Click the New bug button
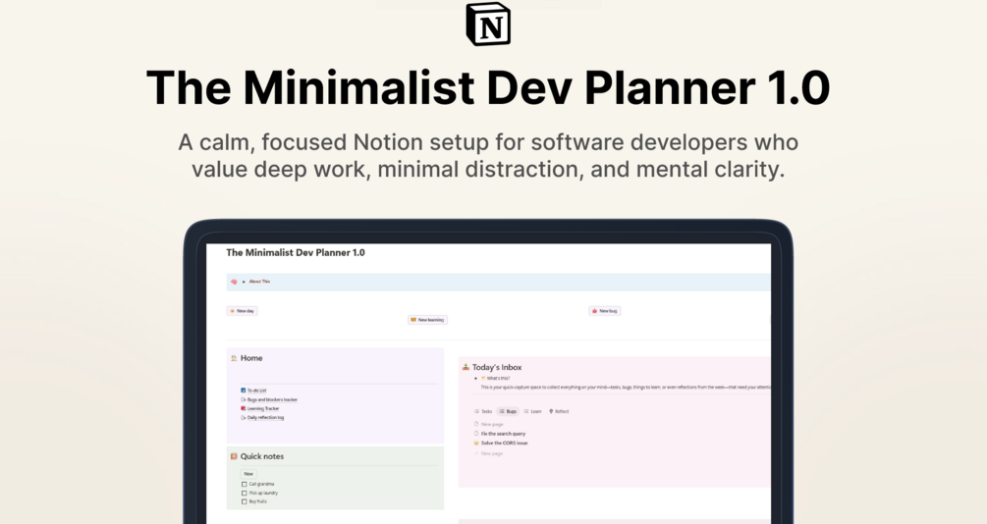The height and width of the screenshot is (524, 987). [x=605, y=311]
